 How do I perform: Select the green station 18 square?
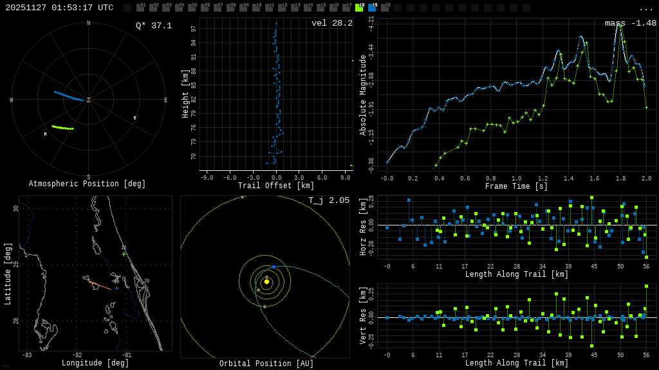click(x=359, y=8)
